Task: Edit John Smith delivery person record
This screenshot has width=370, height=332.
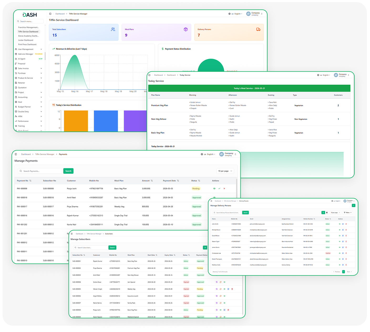Action: (343, 224)
